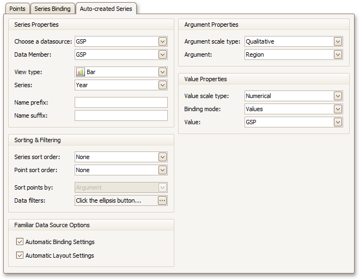Switch to the Series Binding tab
The height and width of the screenshot is (280, 360).
(53, 9)
